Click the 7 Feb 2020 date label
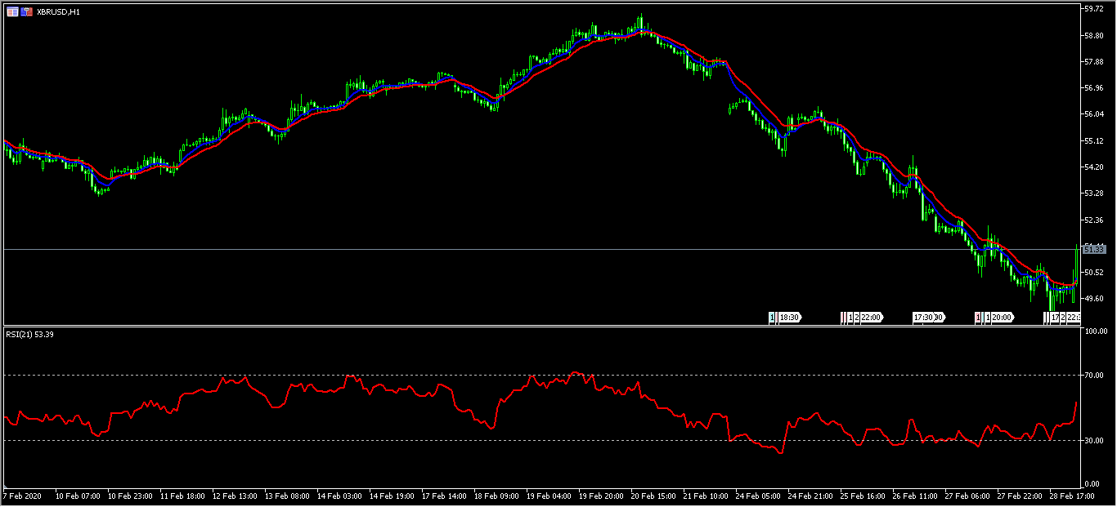 point(22,496)
